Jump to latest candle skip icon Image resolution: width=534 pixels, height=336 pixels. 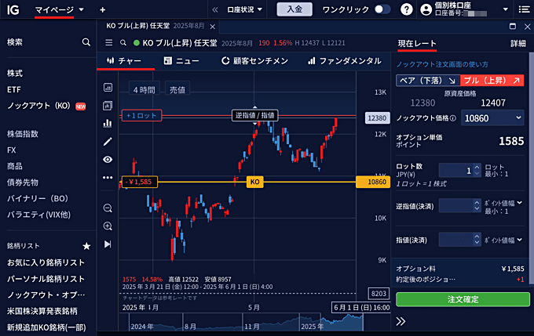(108, 244)
